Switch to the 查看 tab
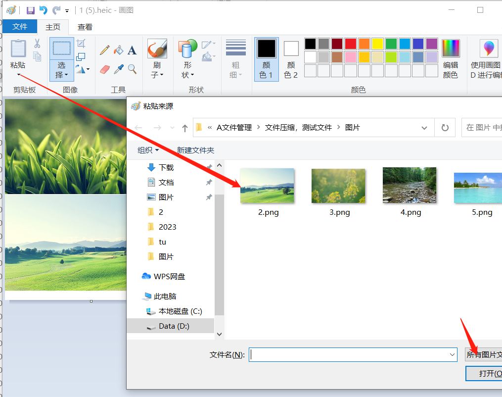Image resolution: width=502 pixels, height=397 pixels. [x=85, y=27]
